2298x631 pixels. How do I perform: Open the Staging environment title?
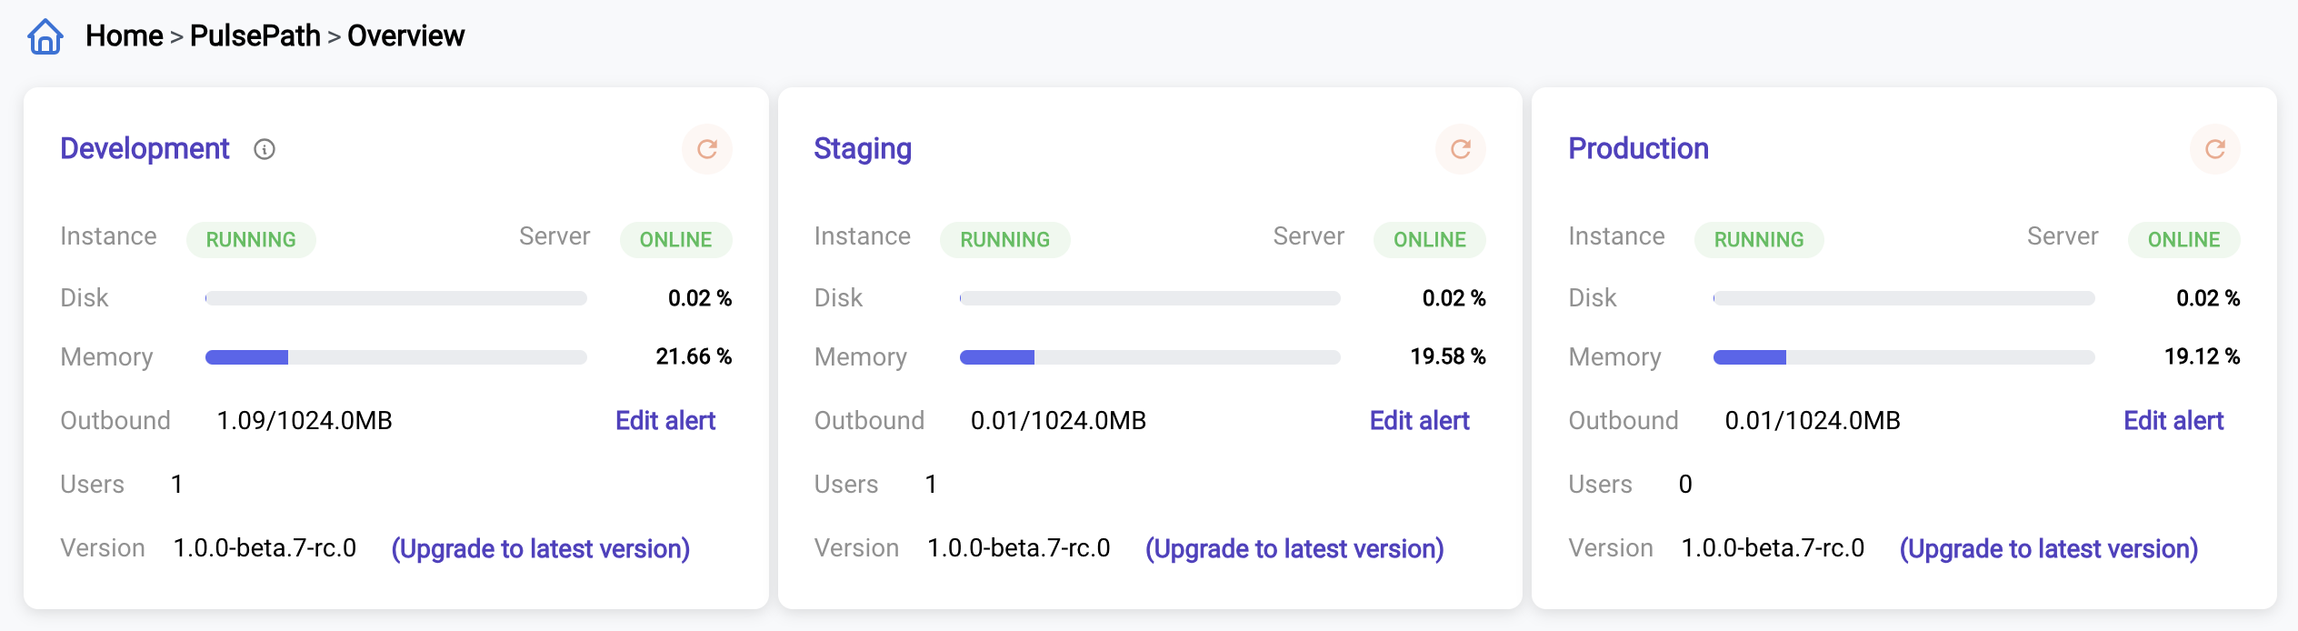pos(863,148)
